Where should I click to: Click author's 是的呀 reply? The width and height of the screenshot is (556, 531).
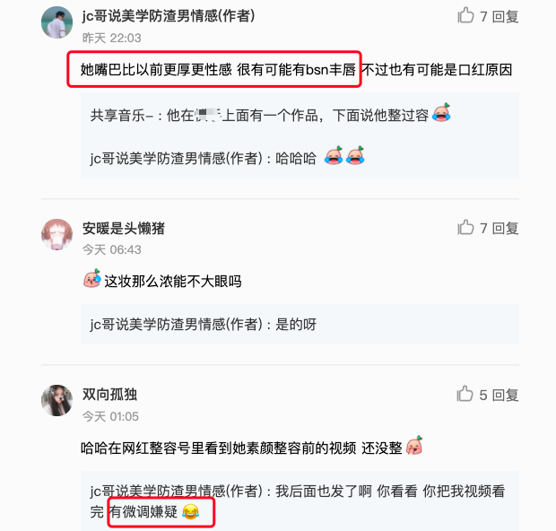pyautogui.click(x=203, y=324)
